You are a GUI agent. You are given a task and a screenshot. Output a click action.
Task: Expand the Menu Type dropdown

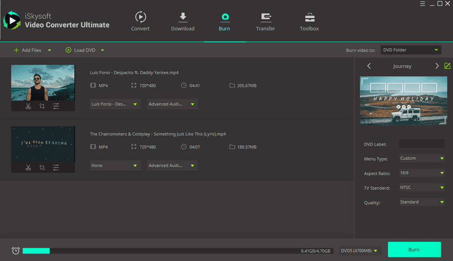[422, 158]
